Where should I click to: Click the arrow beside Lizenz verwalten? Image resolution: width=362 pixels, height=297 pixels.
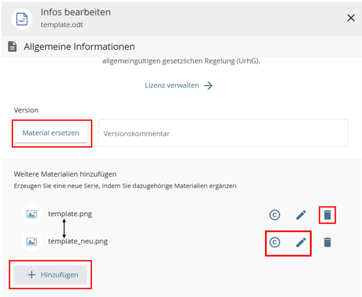pyautogui.click(x=208, y=85)
